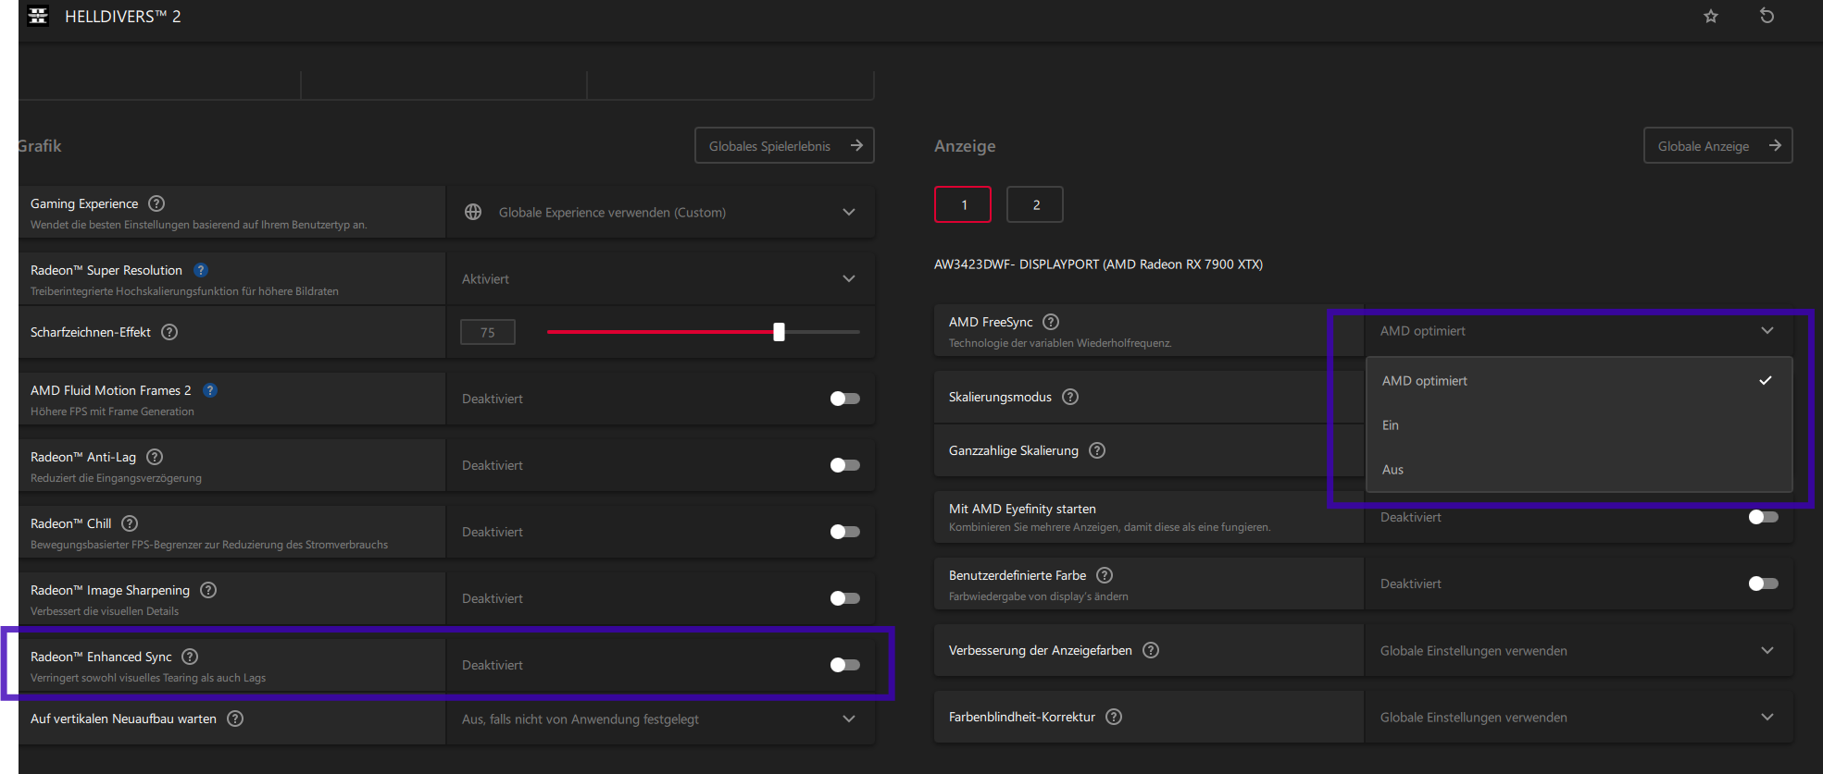Collapse the AMD FreeSync dropdown
This screenshot has width=1823, height=774.
1579,330
